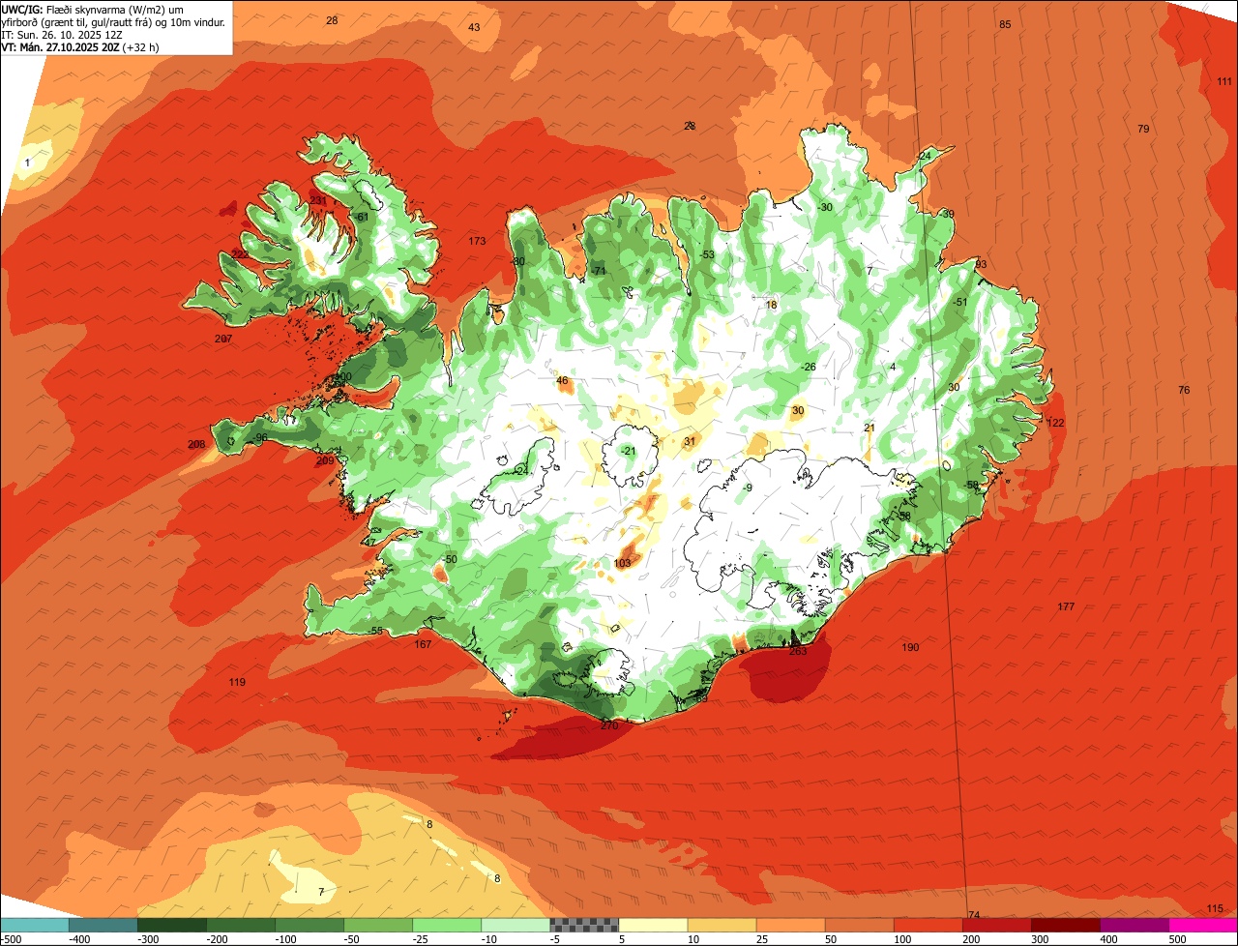The image size is (1238, 946).
Task: Select the legend swatch between -200 and -100
Action: pyautogui.click(x=240, y=925)
